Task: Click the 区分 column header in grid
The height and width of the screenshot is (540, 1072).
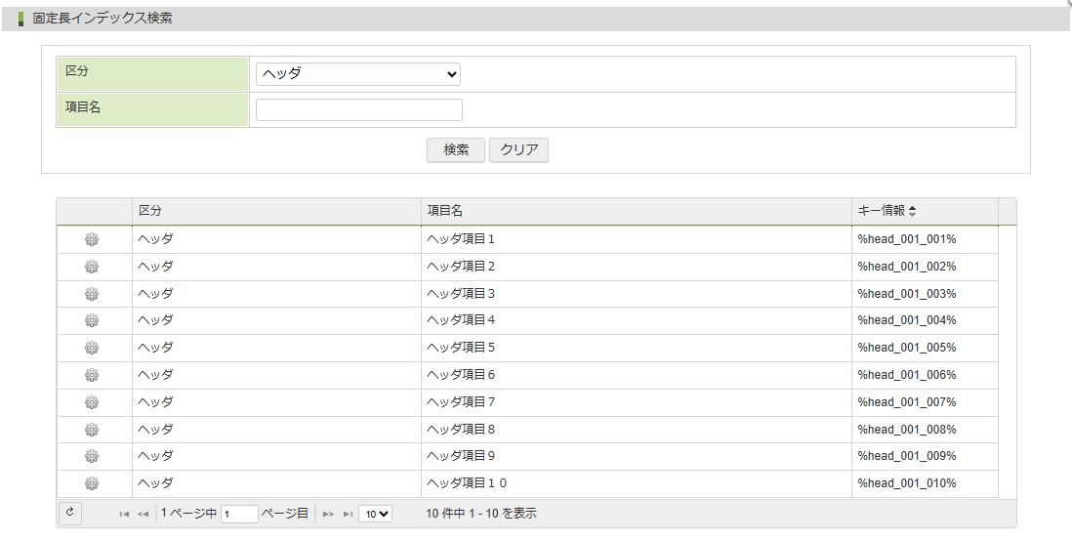Action: [x=149, y=211]
